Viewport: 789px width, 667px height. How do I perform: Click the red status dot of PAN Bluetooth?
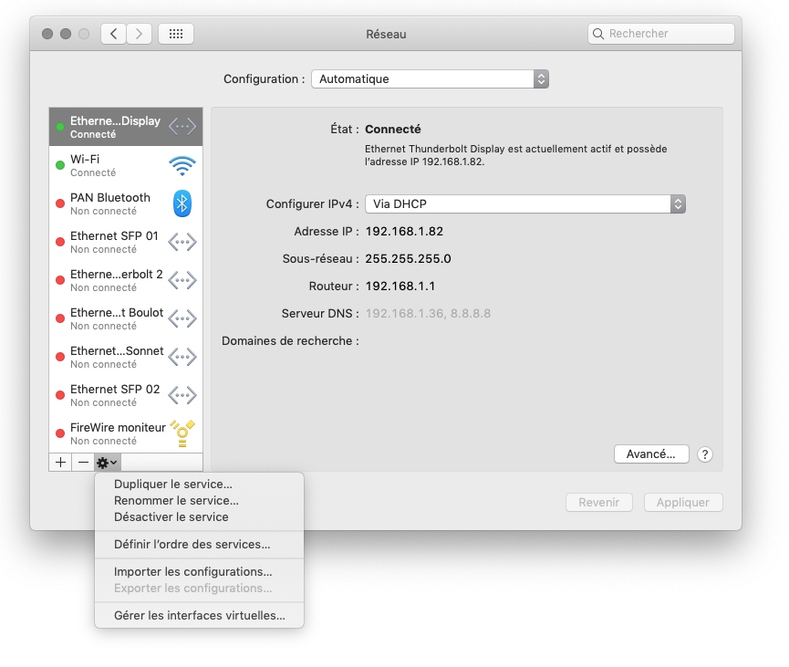pos(60,203)
